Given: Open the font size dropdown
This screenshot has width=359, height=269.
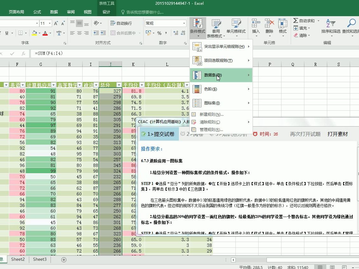Looking at the screenshot, I should tap(49, 23).
